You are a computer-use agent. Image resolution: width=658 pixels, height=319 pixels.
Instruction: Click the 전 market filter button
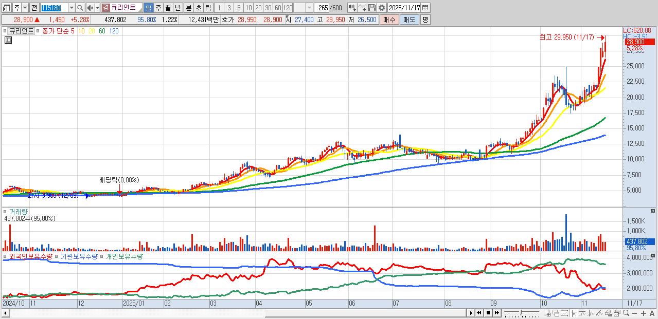pos(33,8)
